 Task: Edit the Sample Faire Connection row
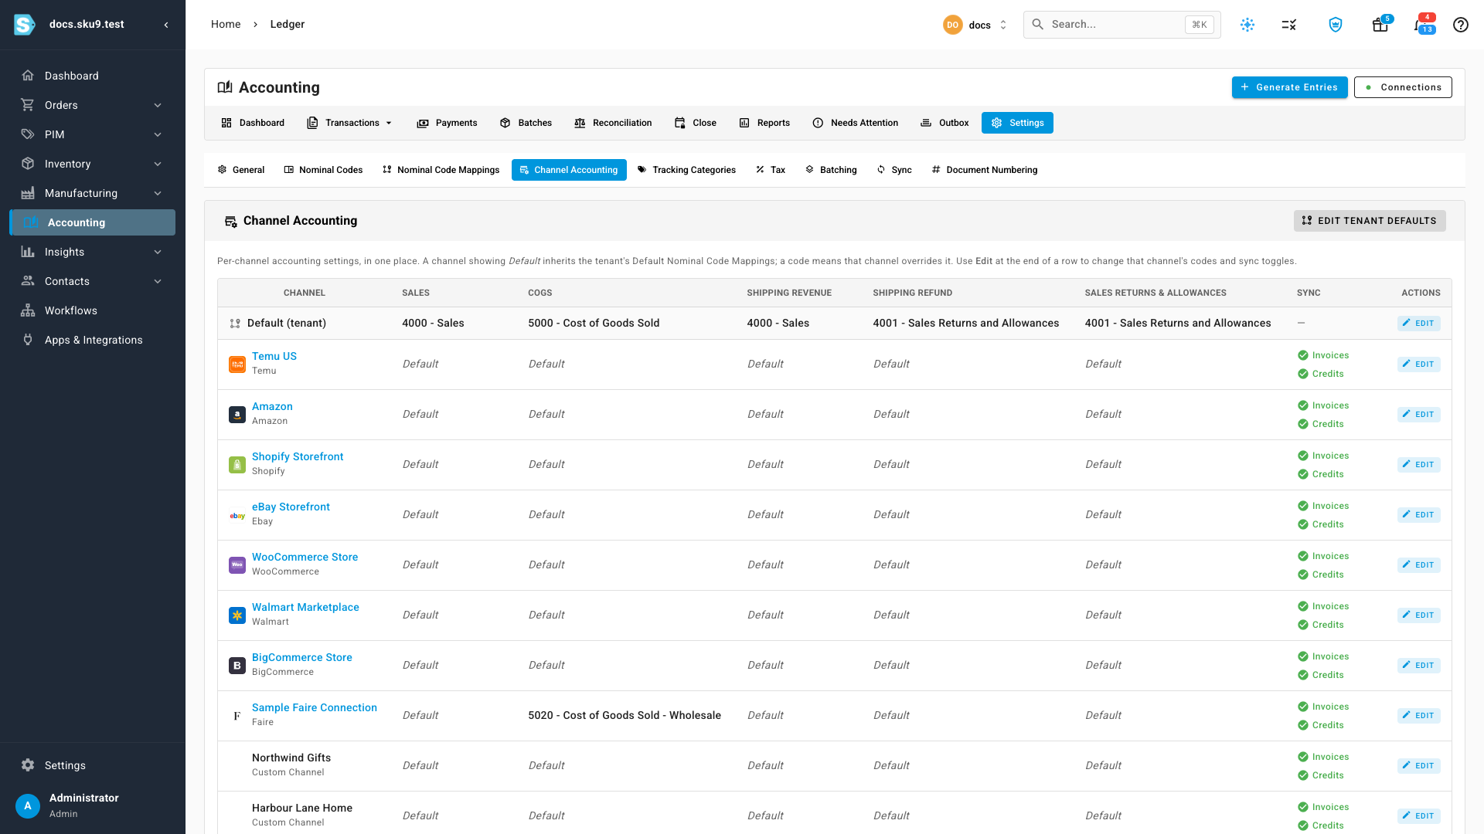click(x=1418, y=716)
